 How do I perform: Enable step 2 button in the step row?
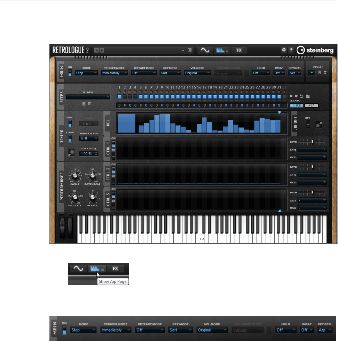pos(125,97)
